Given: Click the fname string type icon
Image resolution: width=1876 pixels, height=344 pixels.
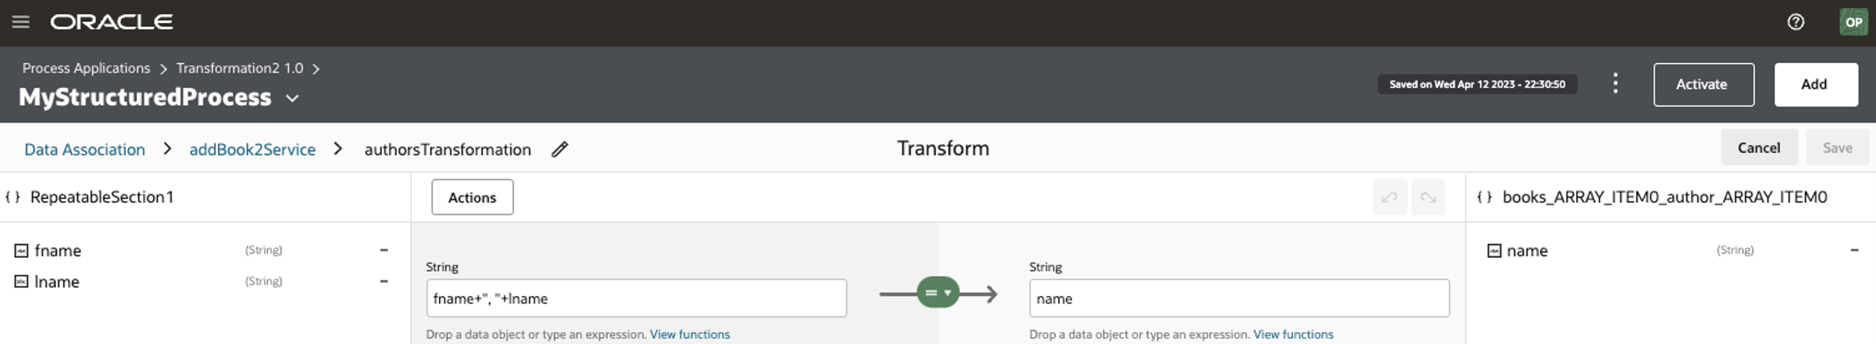Looking at the screenshot, I should click(x=21, y=251).
